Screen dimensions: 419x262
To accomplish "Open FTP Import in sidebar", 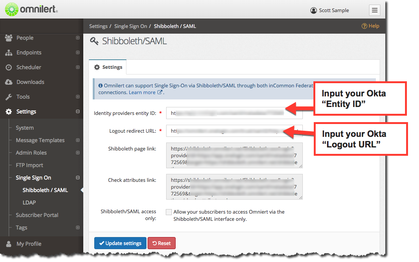I will pyautogui.click(x=30, y=165).
